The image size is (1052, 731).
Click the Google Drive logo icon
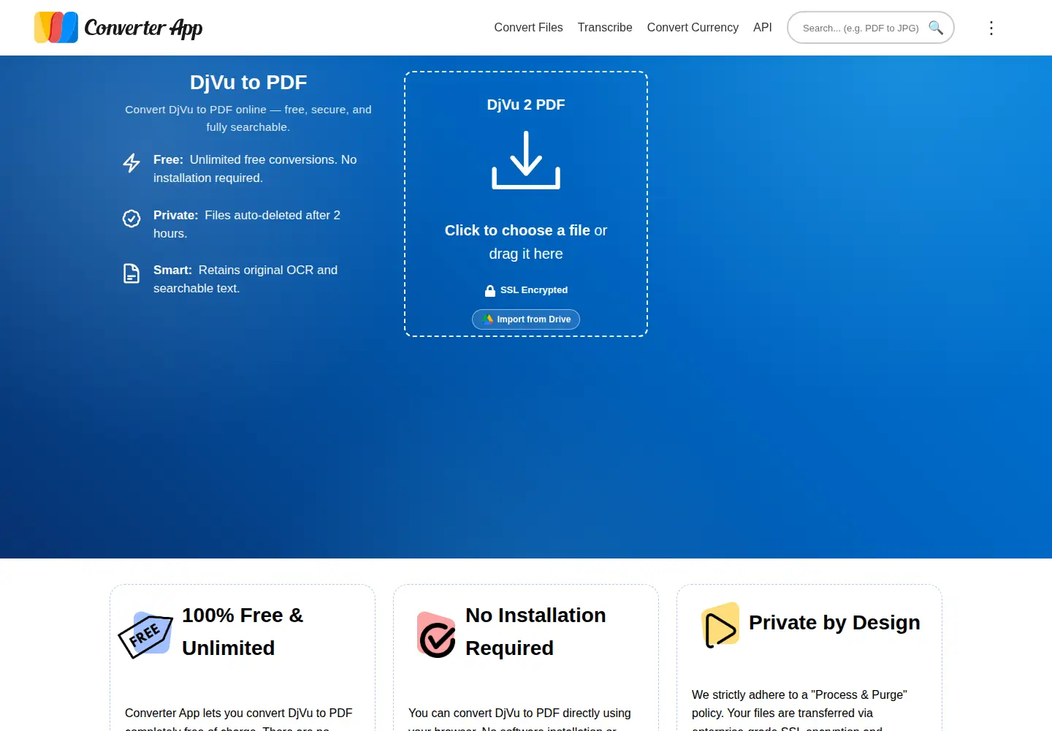[x=487, y=319]
